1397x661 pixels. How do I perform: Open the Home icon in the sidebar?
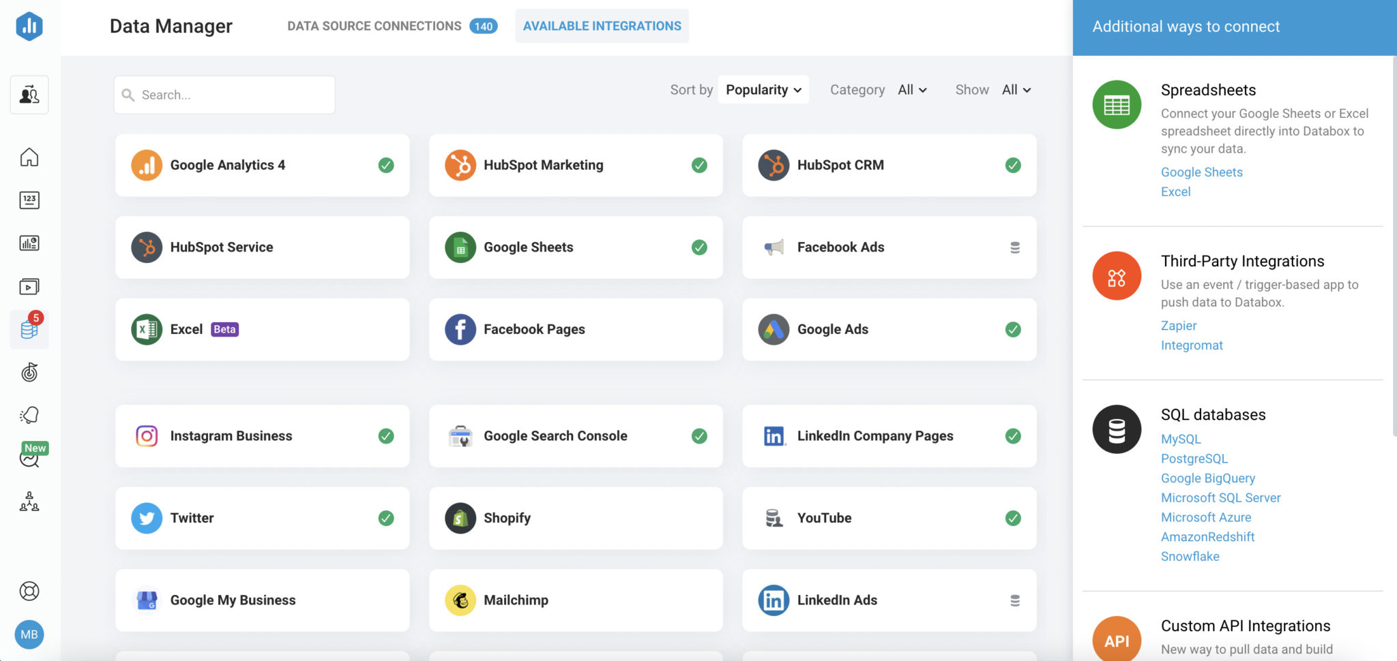(29, 157)
